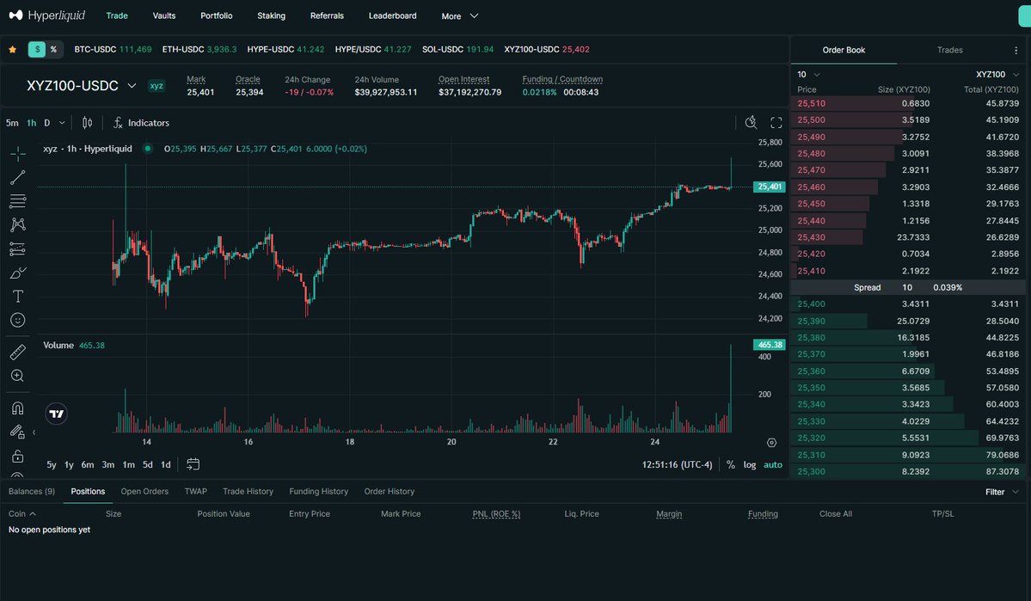Viewport: 1031px width, 601px height.
Task: Open the More navigation dropdown
Action: click(x=460, y=15)
